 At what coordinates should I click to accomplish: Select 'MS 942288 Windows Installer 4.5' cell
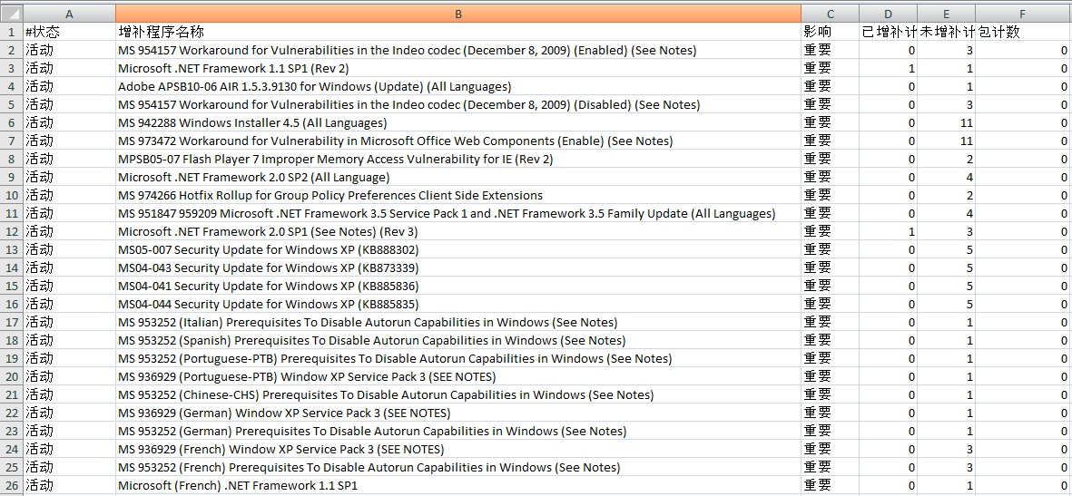(458, 123)
